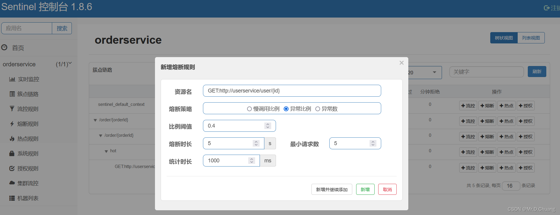Click 流控 button in GET:http://userservice row

pyautogui.click(x=468, y=168)
